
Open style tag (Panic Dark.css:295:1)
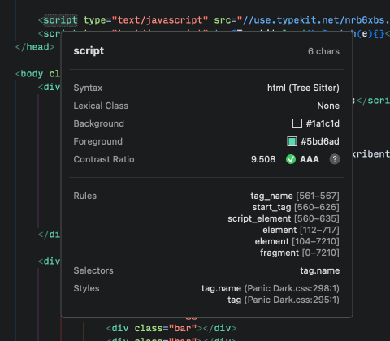[284, 300]
